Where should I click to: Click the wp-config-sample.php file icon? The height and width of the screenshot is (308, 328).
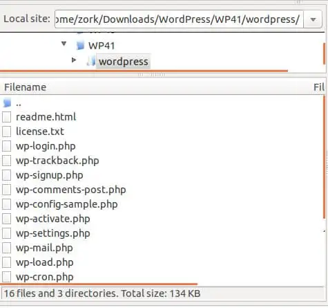coord(6,204)
